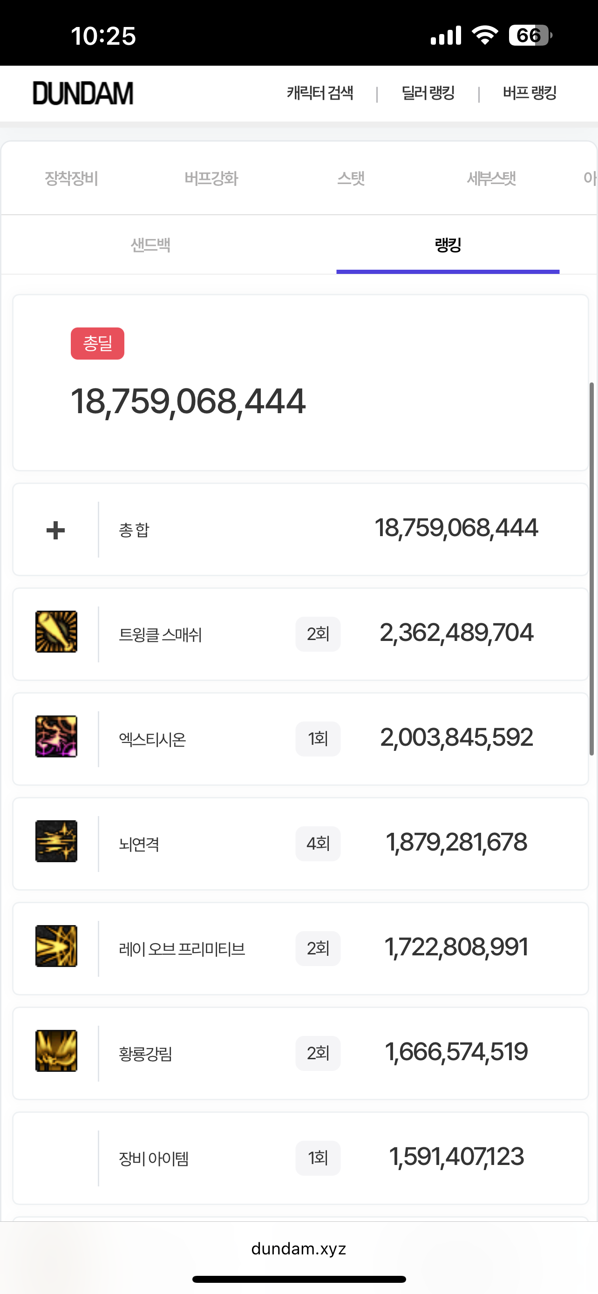Switch to the 샌드백 tab

pyautogui.click(x=150, y=245)
